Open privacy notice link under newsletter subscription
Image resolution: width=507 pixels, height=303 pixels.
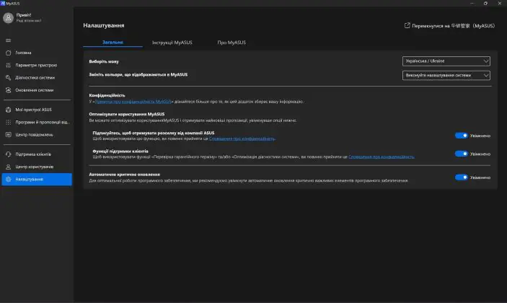[242, 139]
